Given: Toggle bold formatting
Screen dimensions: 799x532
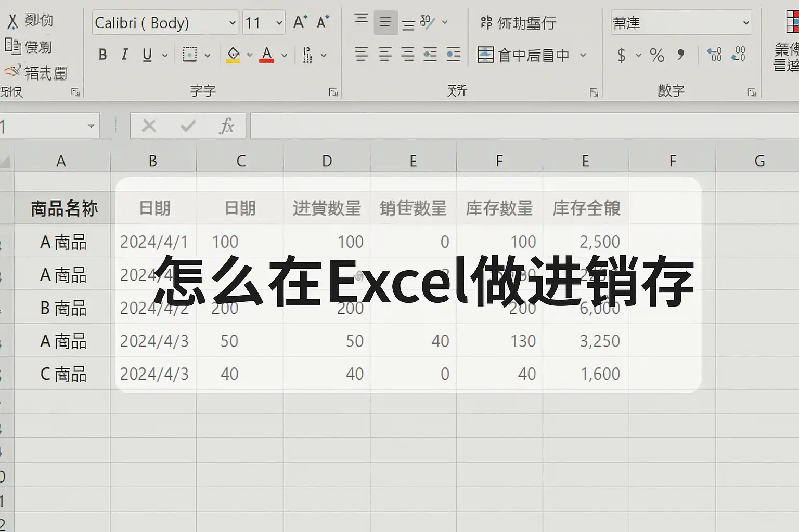Looking at the screenshot, I should click(x=103, y=55).
